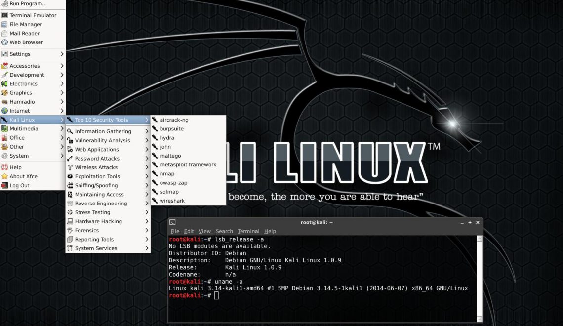Screen dimensions: 563x326
Task: Expand the Reporting Tools submenu arrow
Action: (x=147, y=239)
